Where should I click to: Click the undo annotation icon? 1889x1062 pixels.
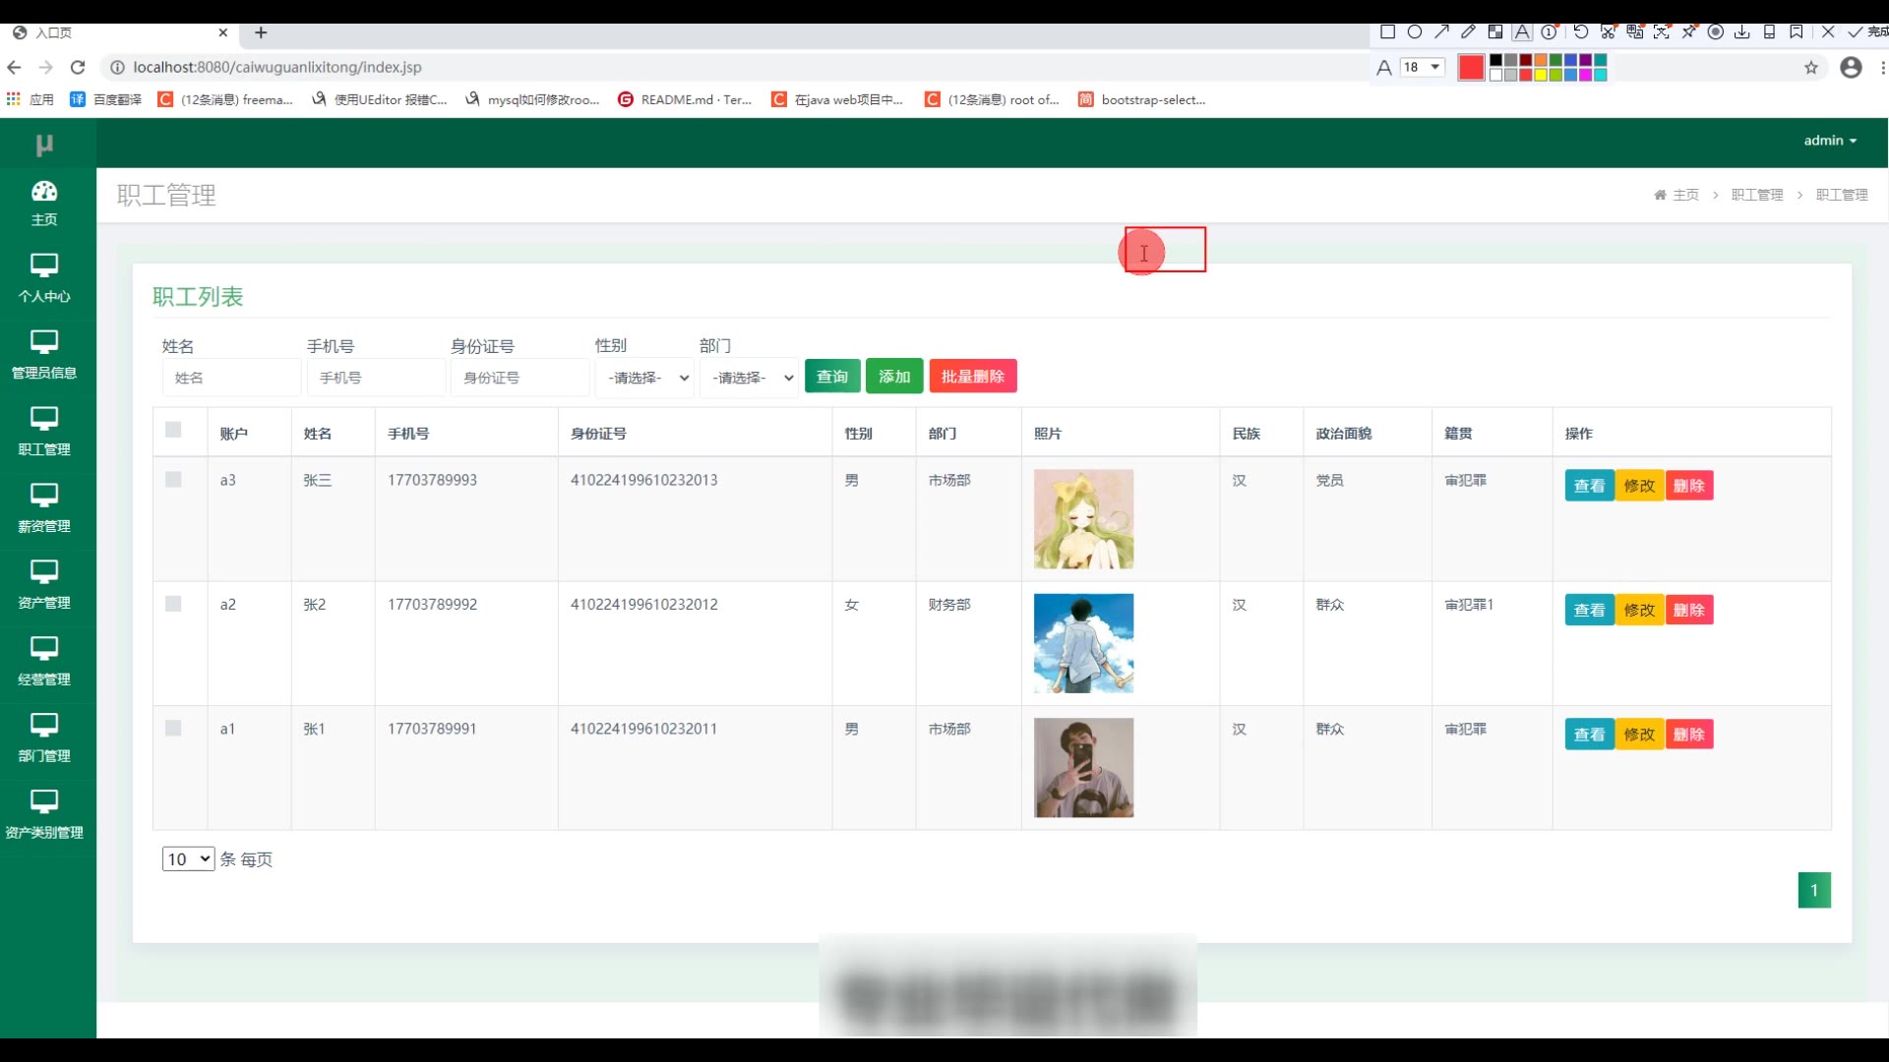tap(1580, 31)
